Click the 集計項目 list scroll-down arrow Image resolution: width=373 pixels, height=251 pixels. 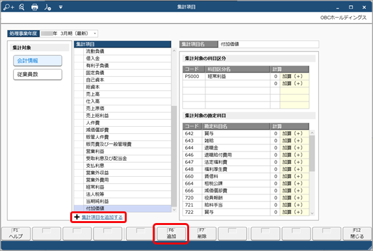click(174, 209)
